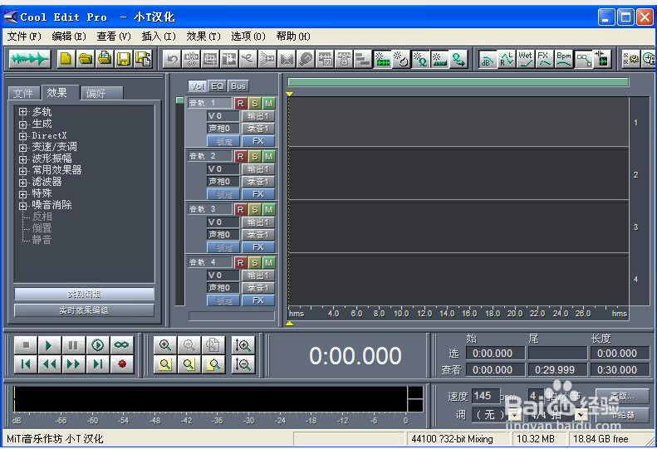
Task: Click the Wet toolbar icon
Action: pos(525,59)
